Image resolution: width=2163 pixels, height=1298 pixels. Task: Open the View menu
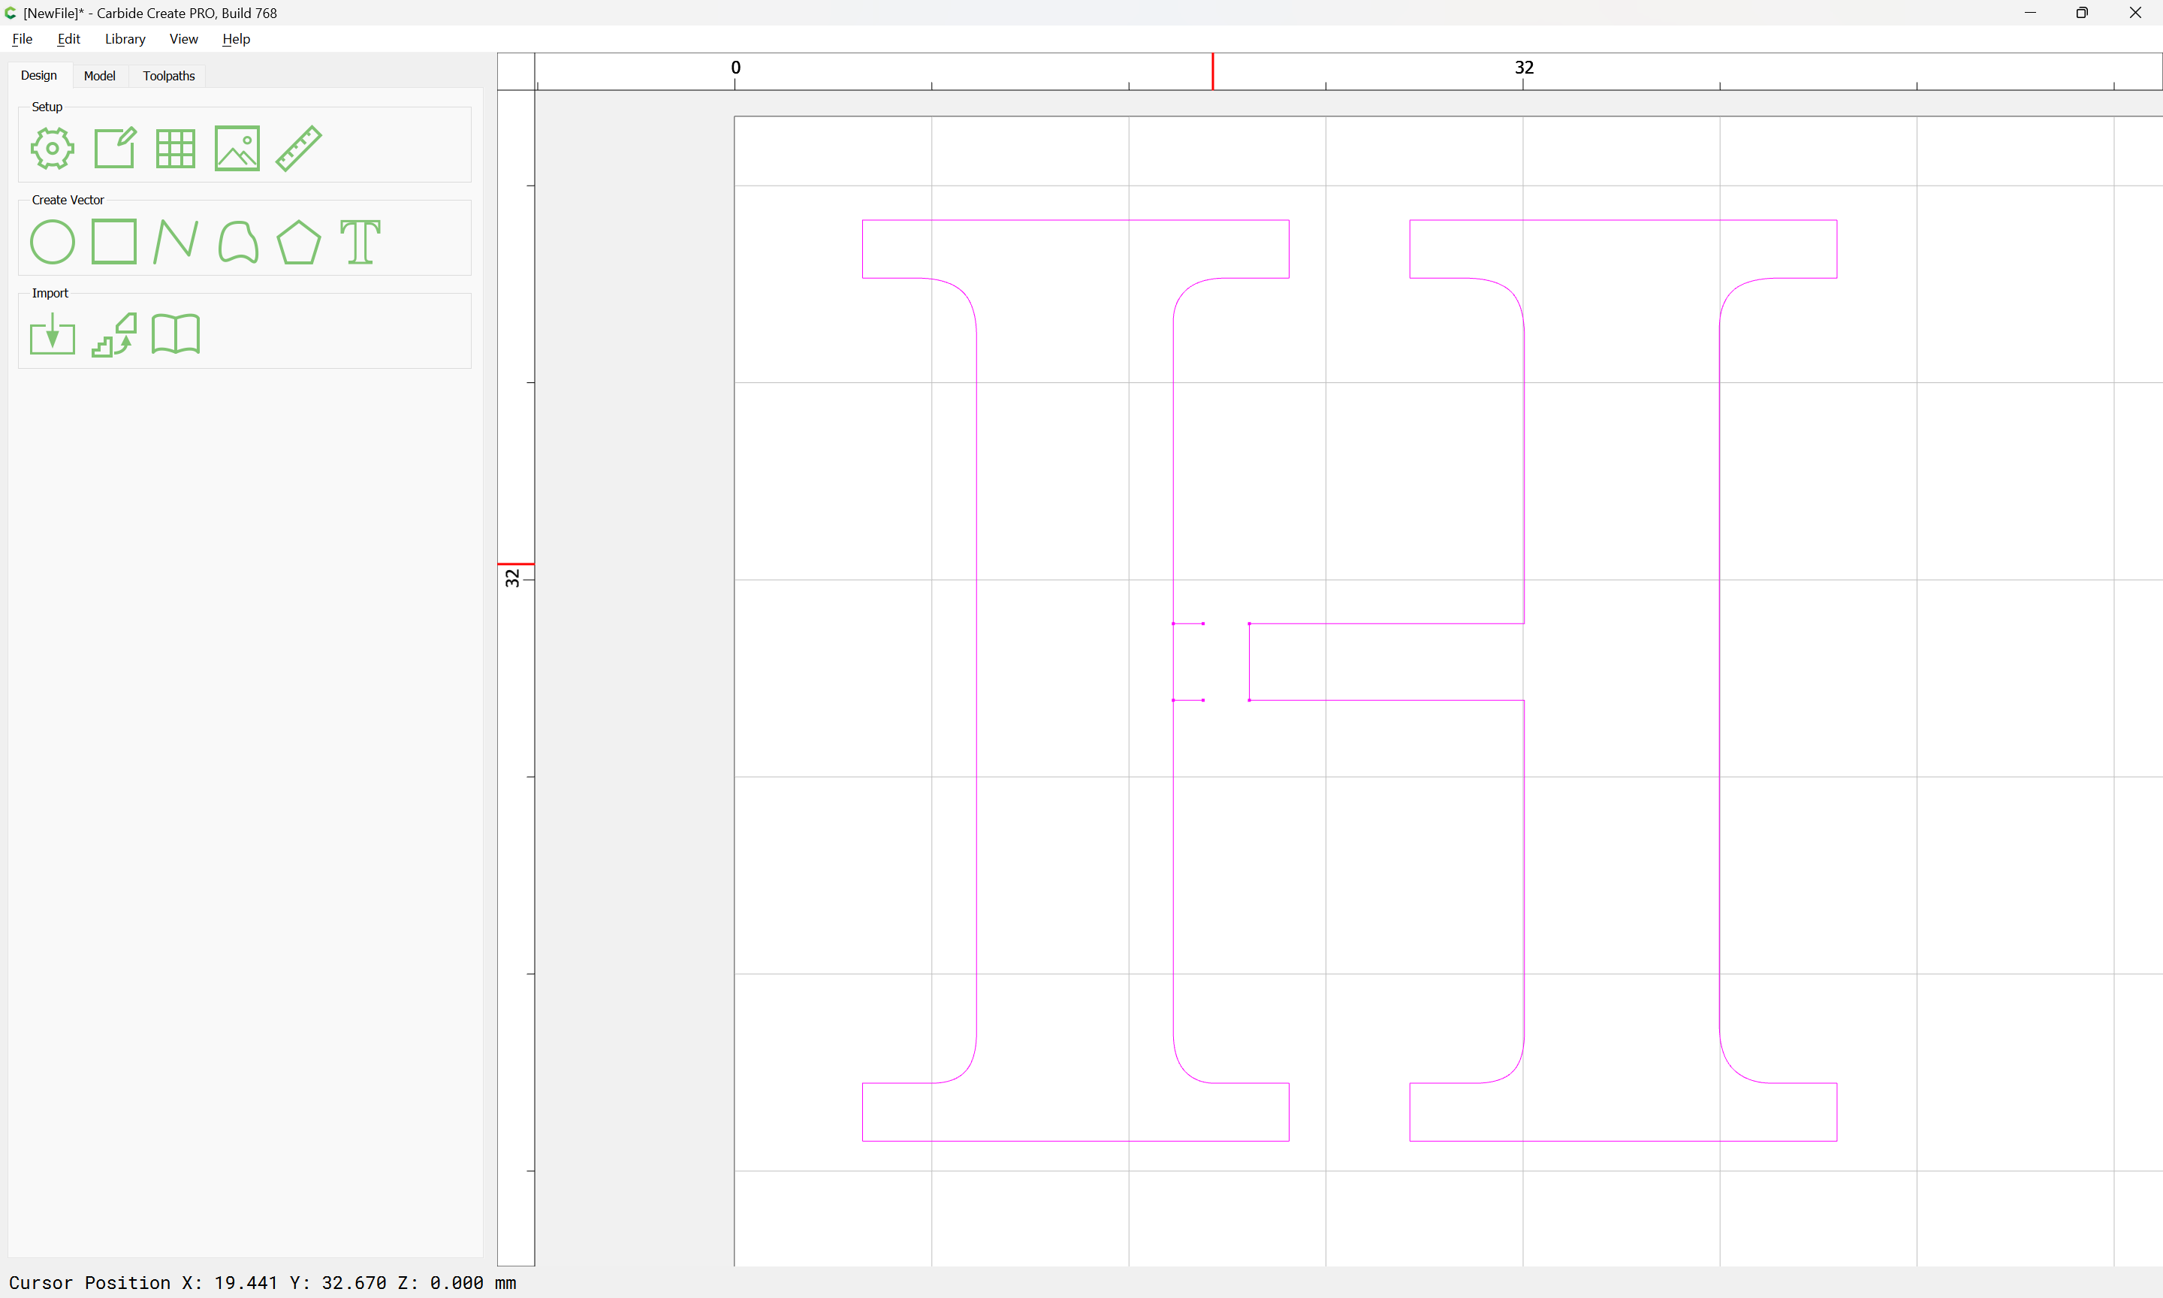pyautogui.click(x=183, y=38)
